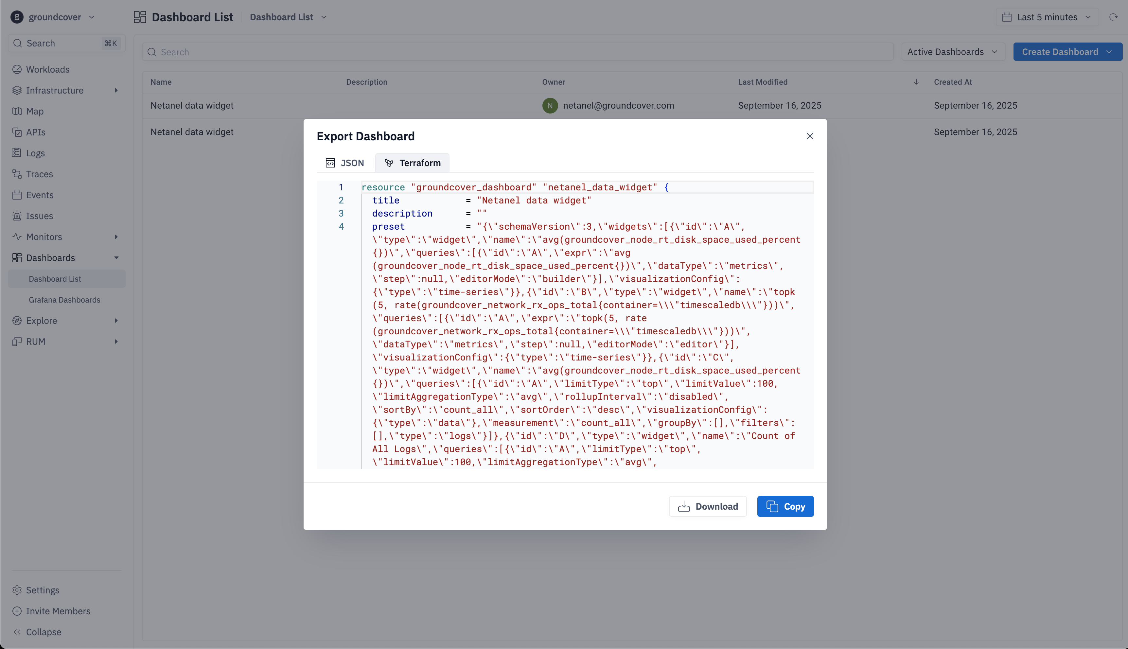Image resolution: width=1128 pixels, height=649 pixels.
Task: Click the refresh icon at top right
Action: 1113,17
